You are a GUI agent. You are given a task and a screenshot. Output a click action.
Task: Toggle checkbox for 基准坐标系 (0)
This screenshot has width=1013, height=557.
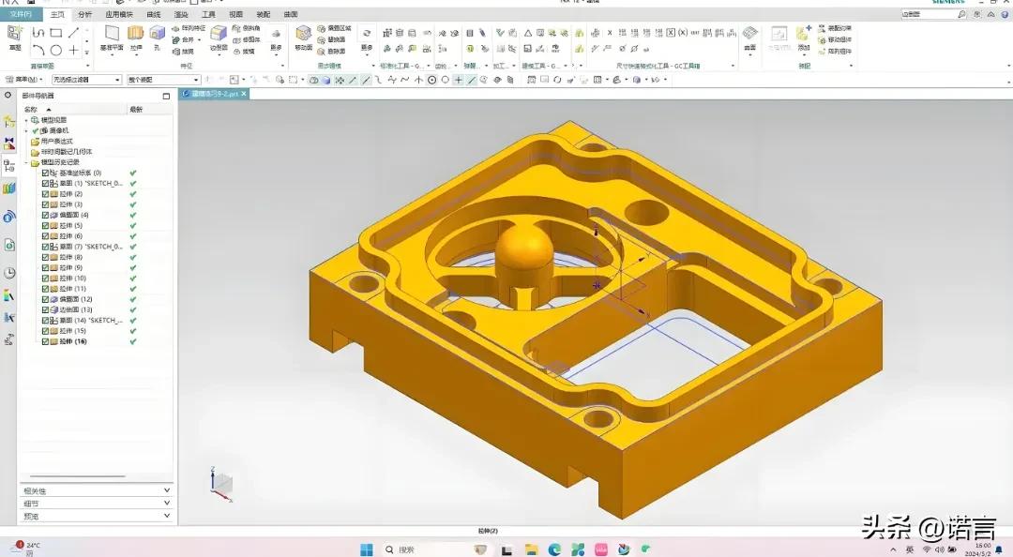(x=45, y=173)
